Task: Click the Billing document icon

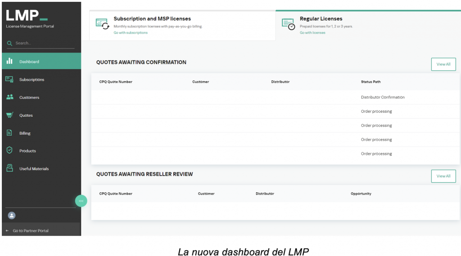Action: [9, 133]
